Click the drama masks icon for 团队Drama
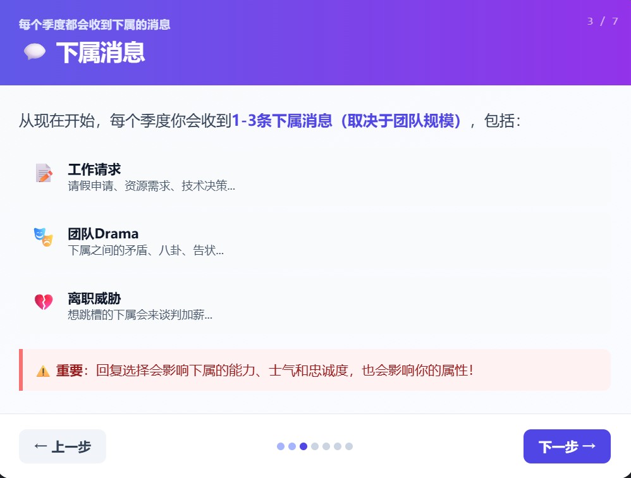631x478 pixels. click(44, 237)
